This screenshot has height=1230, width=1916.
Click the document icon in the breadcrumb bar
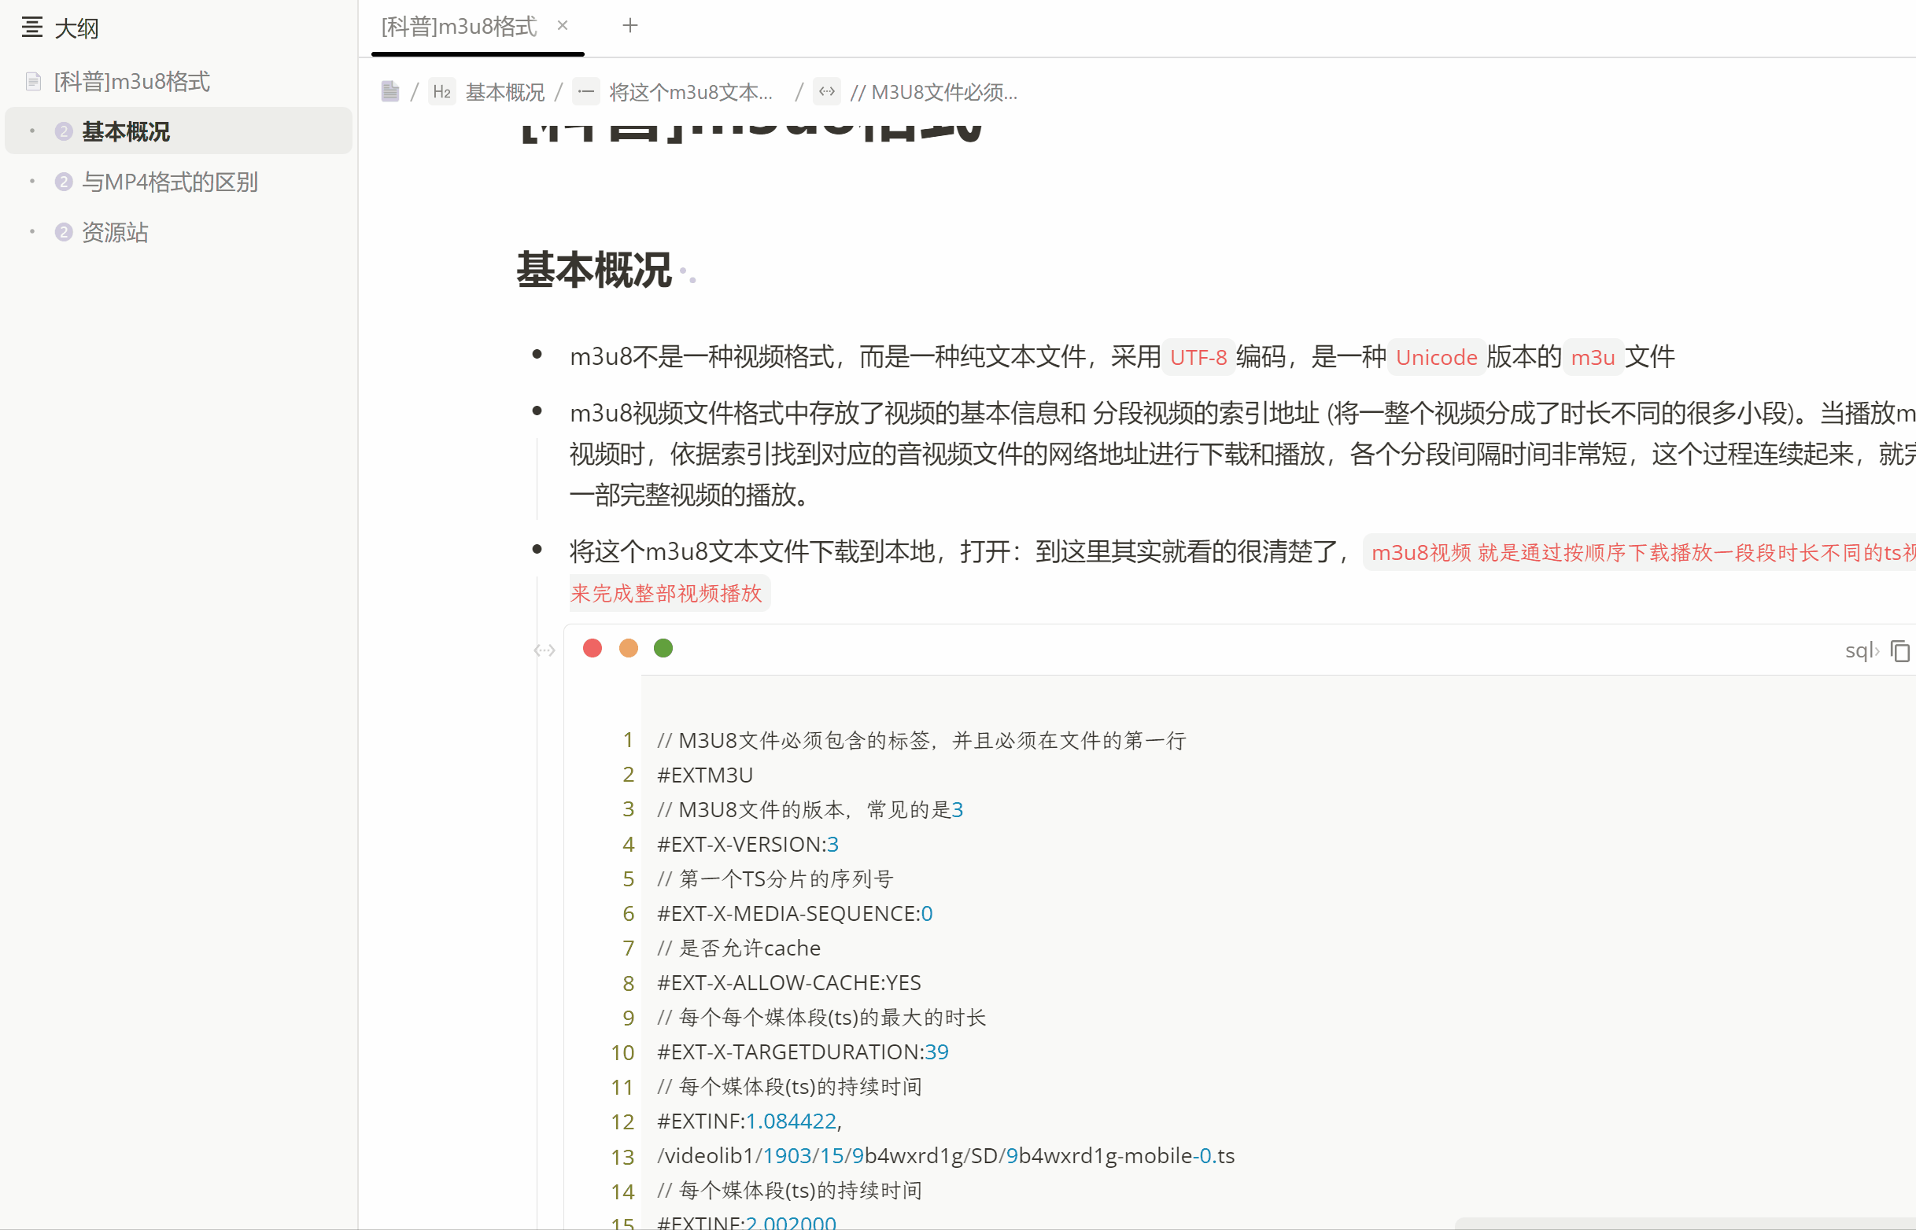pyautogui.click(x=390, y=91)
